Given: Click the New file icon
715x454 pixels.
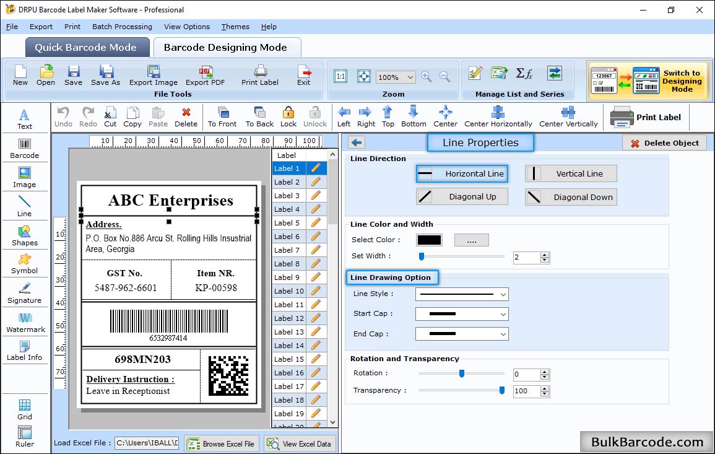Looking at the screenshot, I should (x=20, y=76).
